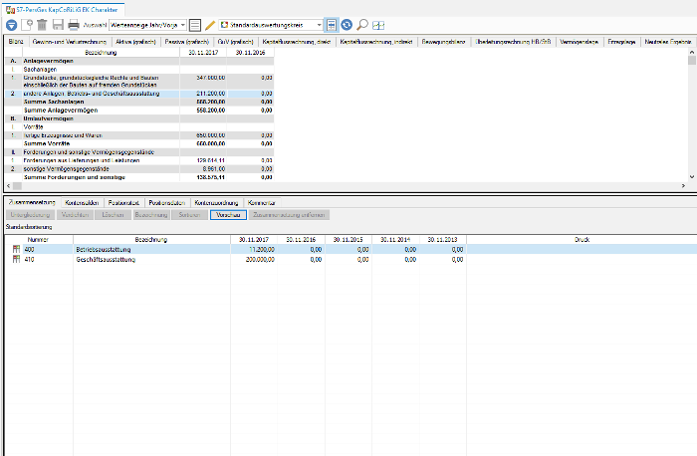Select the Kontenzuordnung tab
This screenshot has height=456, width=697.
coord(216,203)
